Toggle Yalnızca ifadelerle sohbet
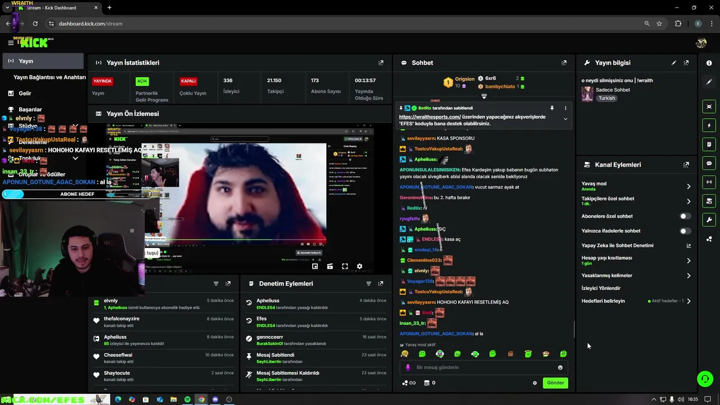The image size is (720, 405). coord(685,231)
